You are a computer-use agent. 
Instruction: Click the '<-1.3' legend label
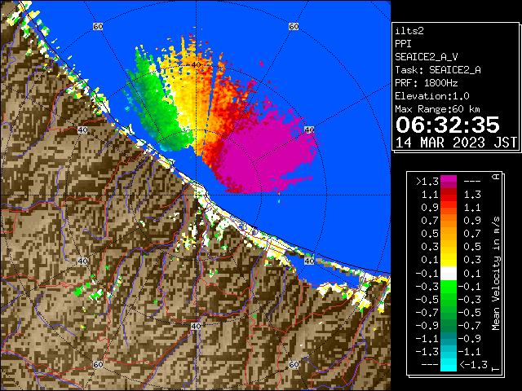(473, 365)
